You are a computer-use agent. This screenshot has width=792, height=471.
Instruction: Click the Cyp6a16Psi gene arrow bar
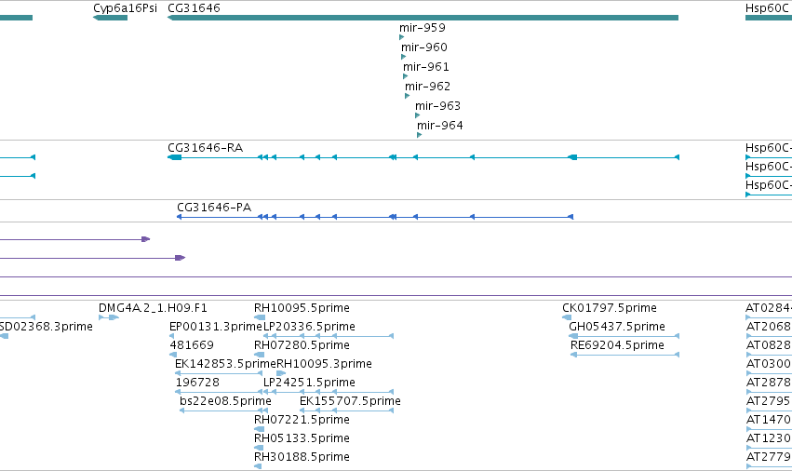(x=110, y=18)
